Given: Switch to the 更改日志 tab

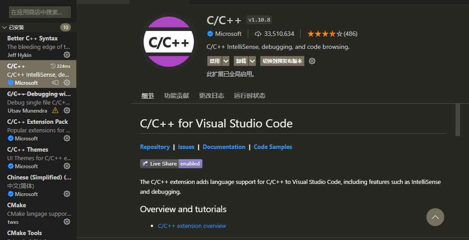Looking at the screenshot, I should pos(211,96).
